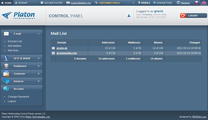Click the LOGOUT button
The height and width of the screenshot is (120, 208).
point(193,16)
